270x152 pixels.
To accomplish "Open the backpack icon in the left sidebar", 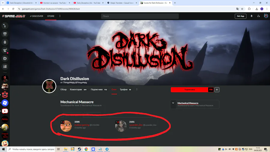I will pyautogui.click(x=5, y=42).
